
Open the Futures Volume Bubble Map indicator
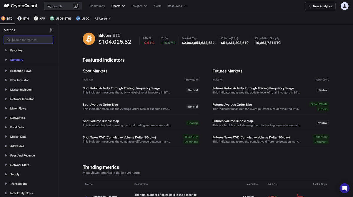[233, 121]
